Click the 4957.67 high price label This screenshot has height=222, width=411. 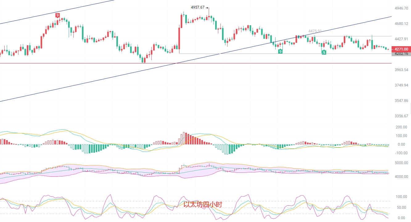[198, 7]
